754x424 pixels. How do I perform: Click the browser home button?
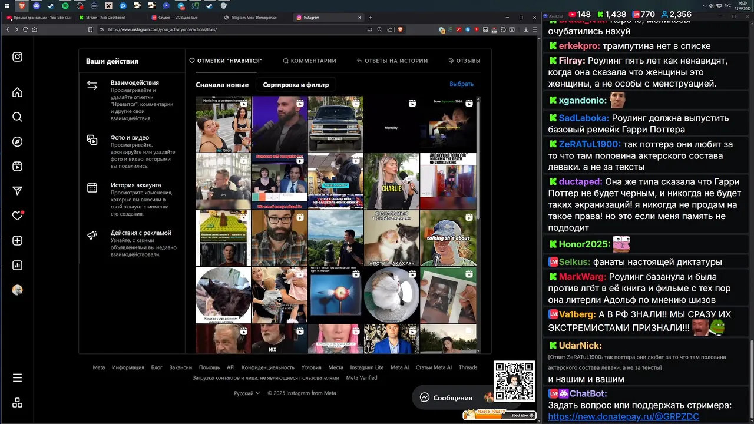coord(34,29)
